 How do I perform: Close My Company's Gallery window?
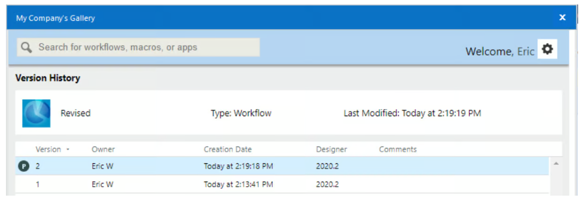pos(562,17)
